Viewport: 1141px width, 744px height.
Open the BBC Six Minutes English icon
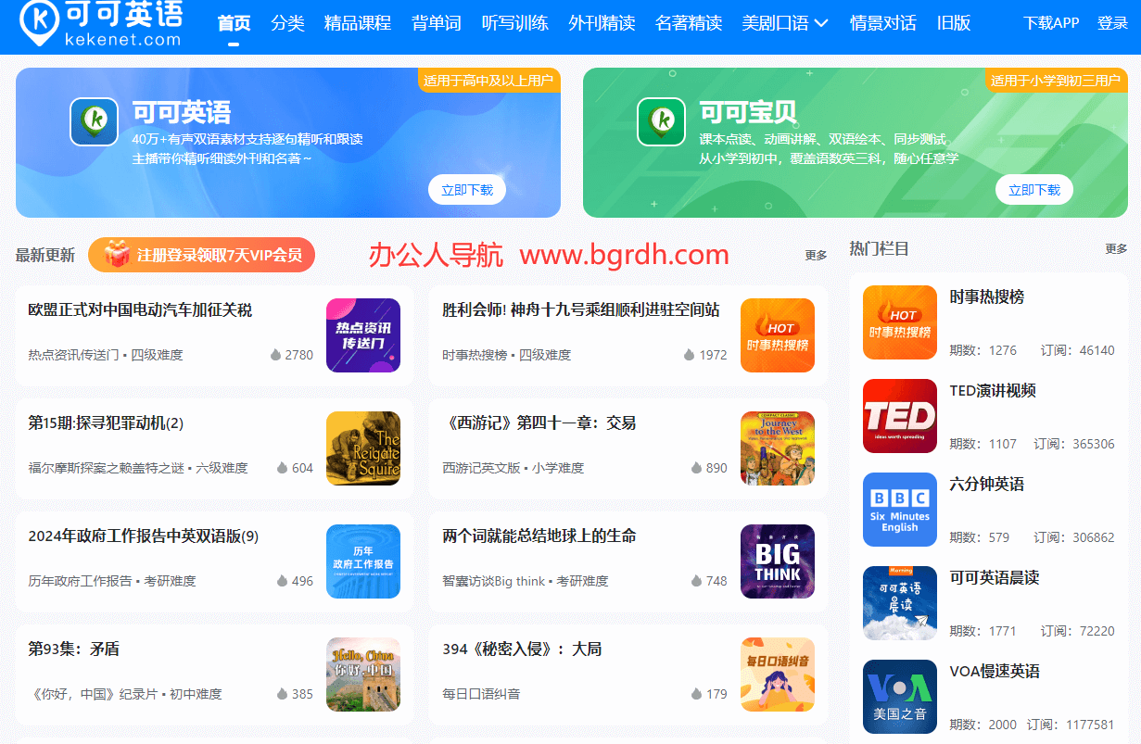point(899,510)
